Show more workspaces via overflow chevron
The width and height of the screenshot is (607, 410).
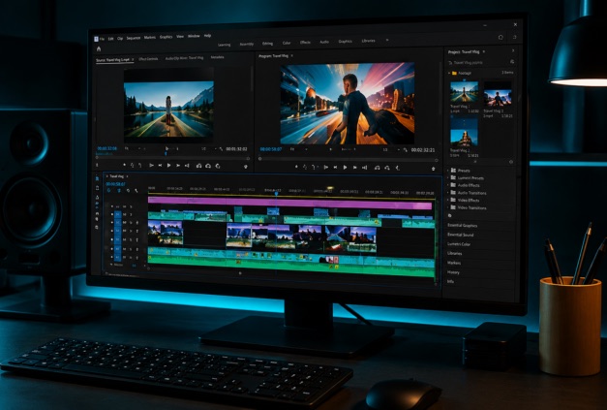coord(387,40)
